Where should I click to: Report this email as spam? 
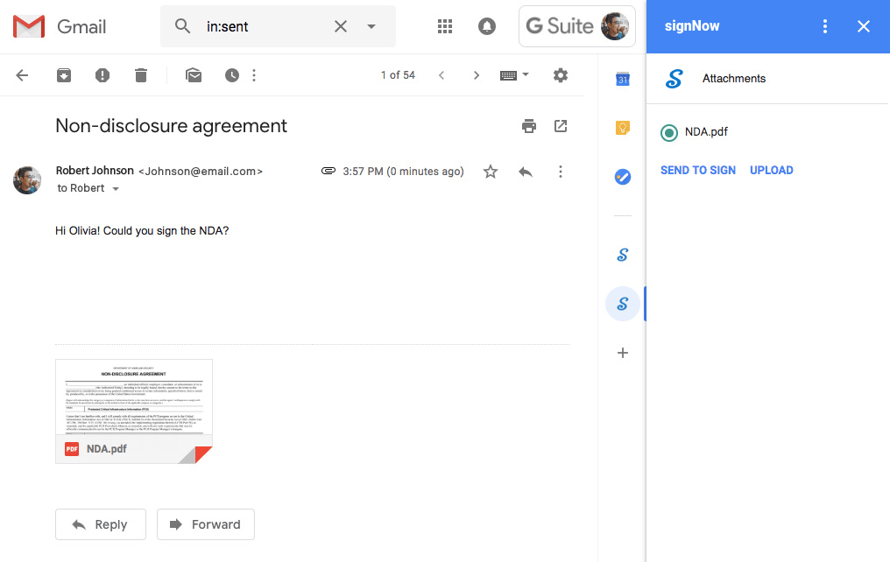[x=102, y=75]
